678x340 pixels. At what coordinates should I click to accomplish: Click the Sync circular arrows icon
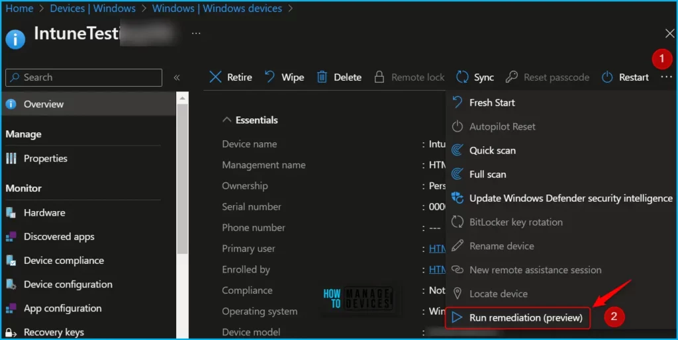[x=462, y=77]
